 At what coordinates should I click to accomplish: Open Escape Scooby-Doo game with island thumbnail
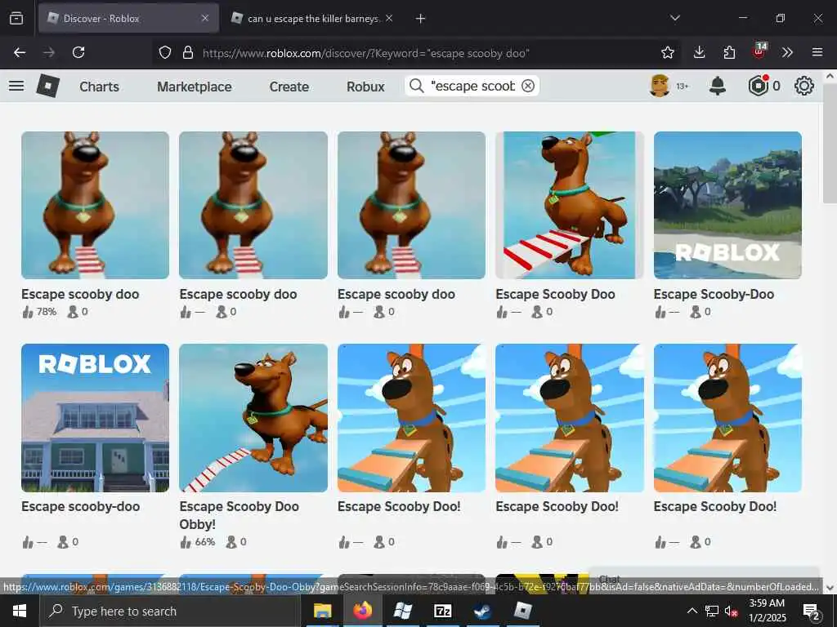click(x=727, y=205)
